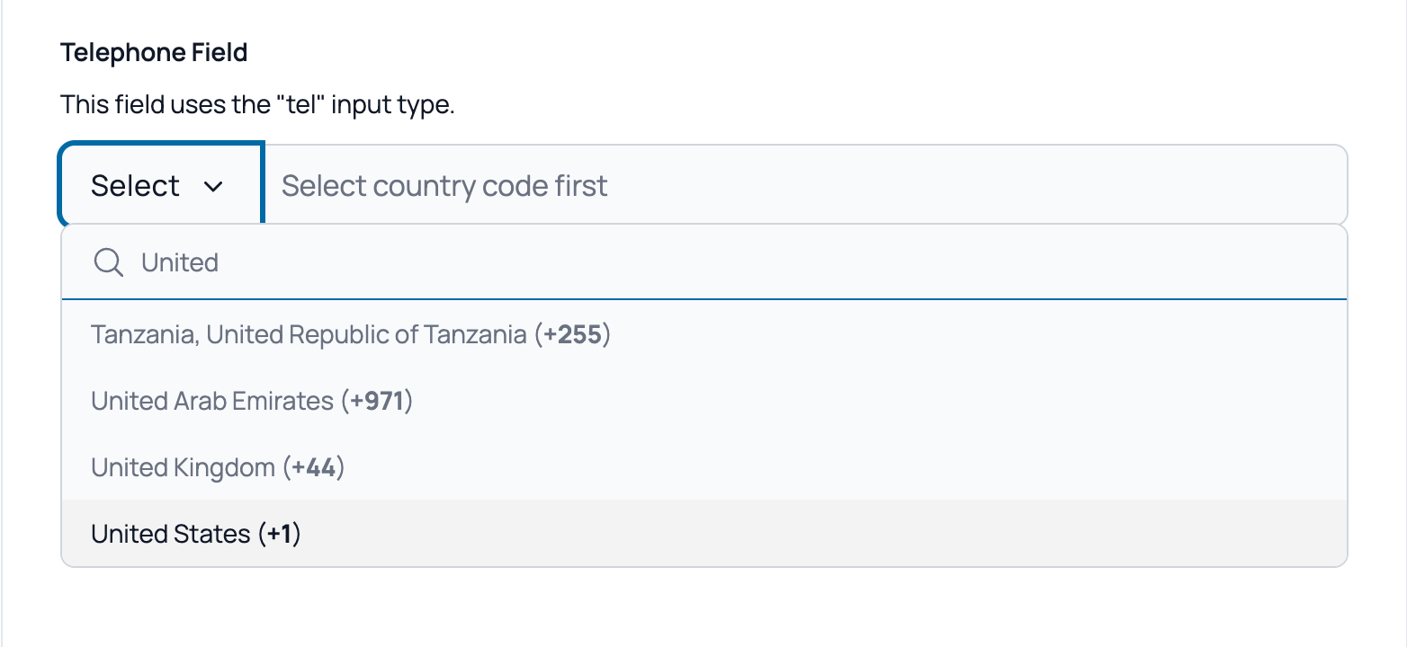Choose Tanzania, United Republic of Tanzania option
Screen dimensions: 1407x647
pyautogui.click(x=351, y=335)
